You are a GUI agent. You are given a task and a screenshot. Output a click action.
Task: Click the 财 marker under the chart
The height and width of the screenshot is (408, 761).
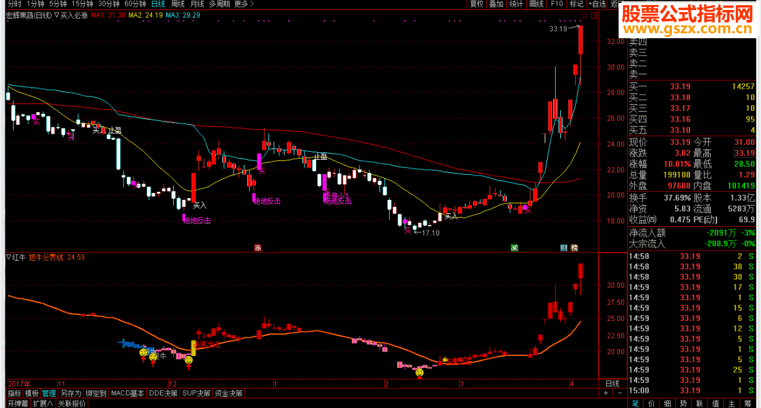click(x=564, y=248)
